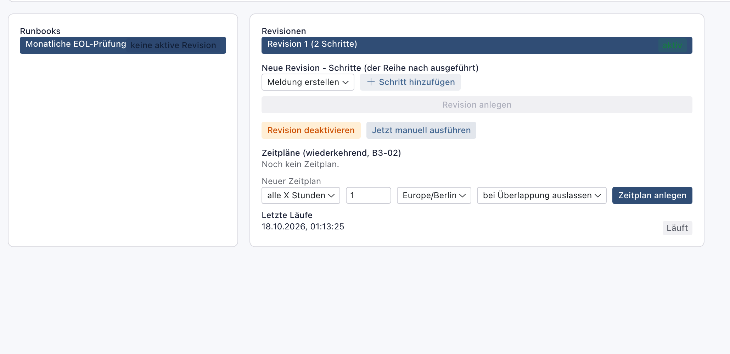Click the Letzte Läufe heading
This screenshot has height=354, width=730.
point(287,215)
